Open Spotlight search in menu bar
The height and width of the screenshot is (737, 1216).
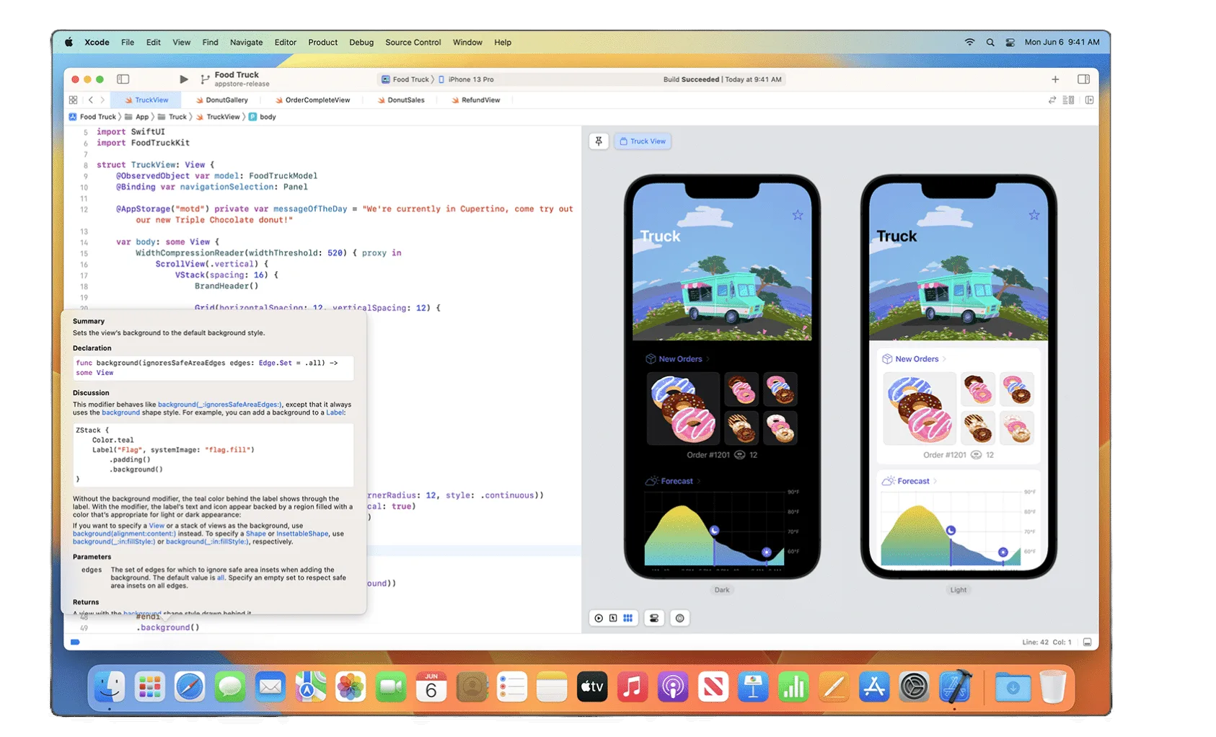990,43
